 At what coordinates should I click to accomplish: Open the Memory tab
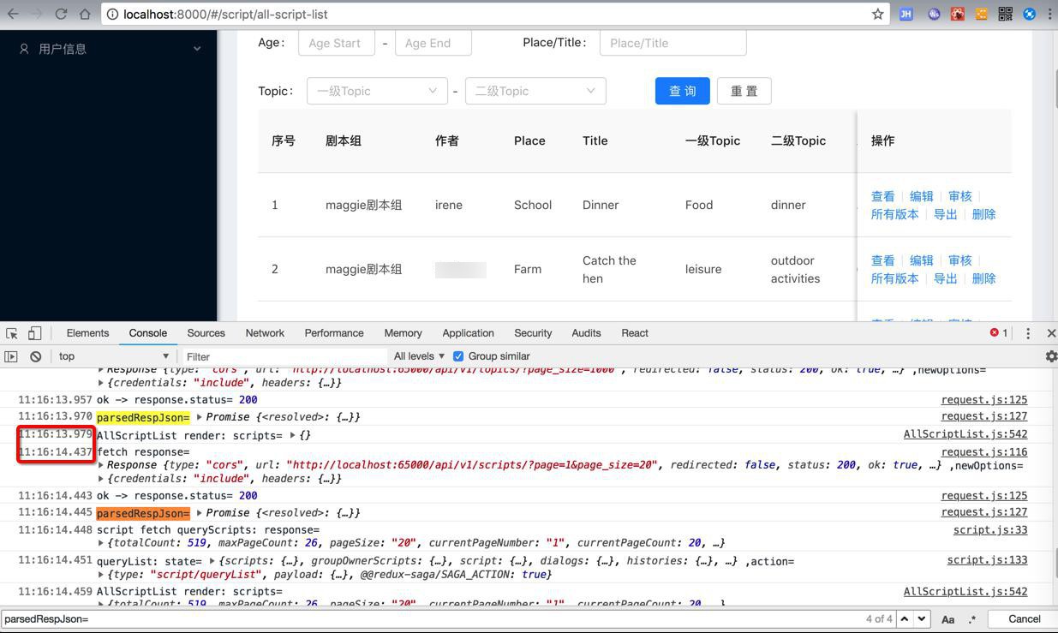[403, 333]
